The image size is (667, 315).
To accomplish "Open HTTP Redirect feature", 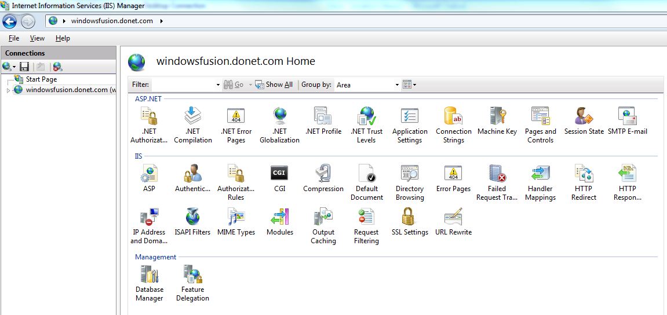I will click(x=584, y=182).
